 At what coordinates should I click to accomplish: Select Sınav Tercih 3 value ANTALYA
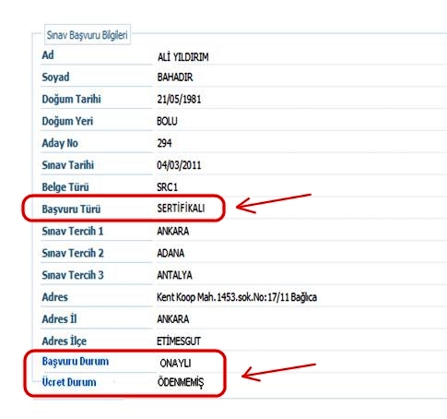[x=174, y=275]
